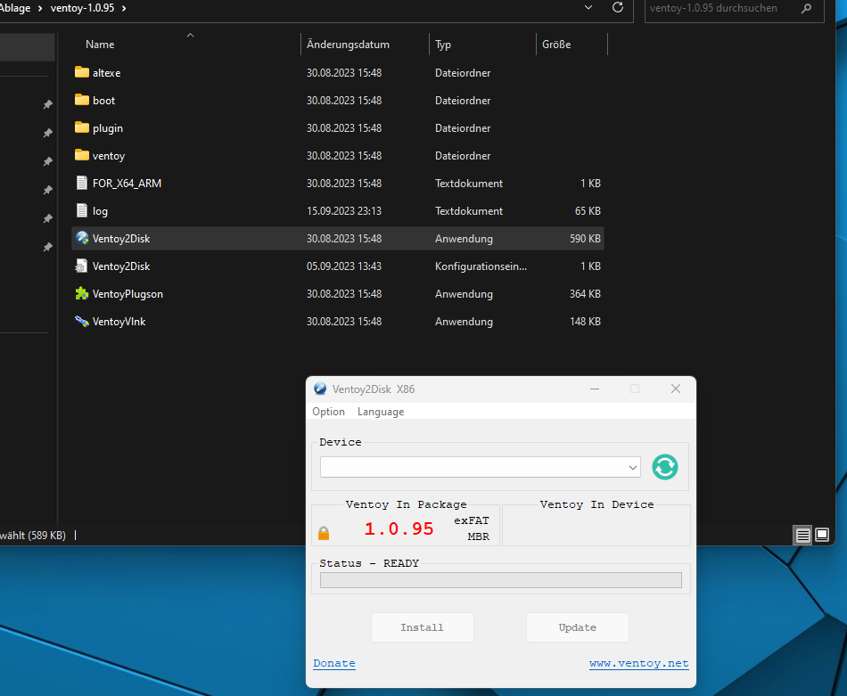
Task: Select the boot folder name
Action: 103,101
